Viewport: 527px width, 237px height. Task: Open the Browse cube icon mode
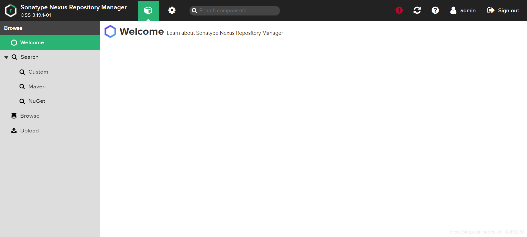click(148, 10)
